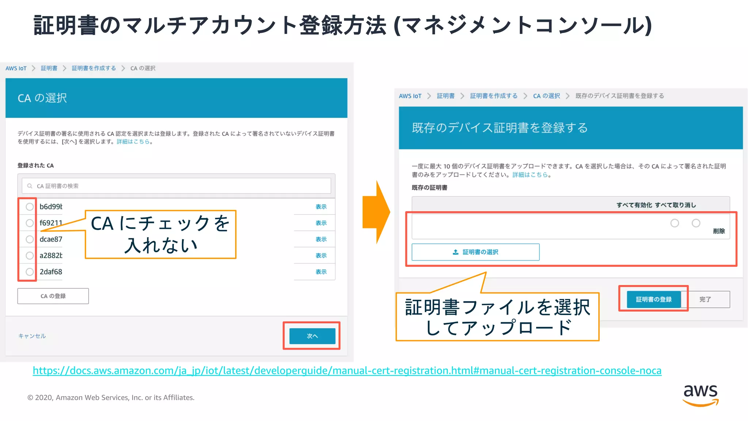Click breadcrumb chevron after CA の選択 in right panel
748x421 pixels.
tap(568, 96)
